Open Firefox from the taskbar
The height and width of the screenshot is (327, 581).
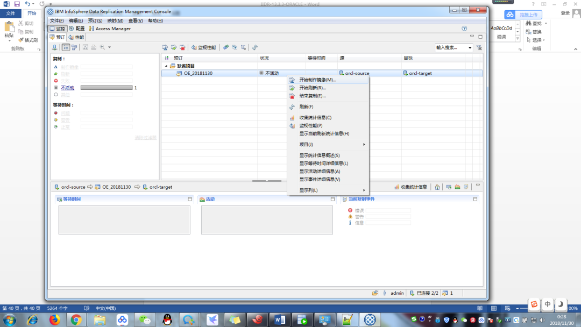pos(55,319)
